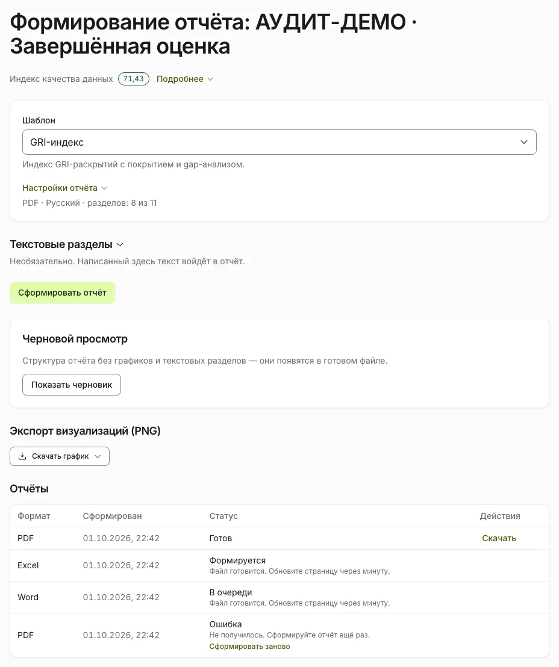The width and height of the screenshot is (559, 667).
Task: Expand the Подробнее details of the data quality index
Action: 185,79
